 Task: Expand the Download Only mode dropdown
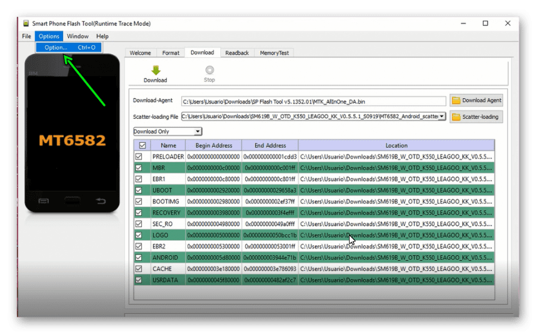pyautogui.click(x=198, y=132)
